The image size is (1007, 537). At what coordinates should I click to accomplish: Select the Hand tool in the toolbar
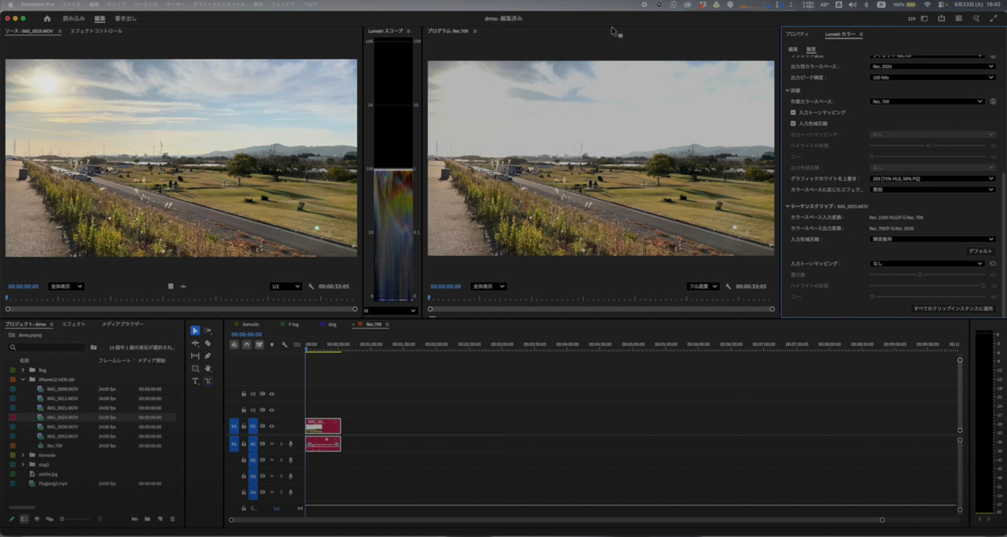[208, 368]
